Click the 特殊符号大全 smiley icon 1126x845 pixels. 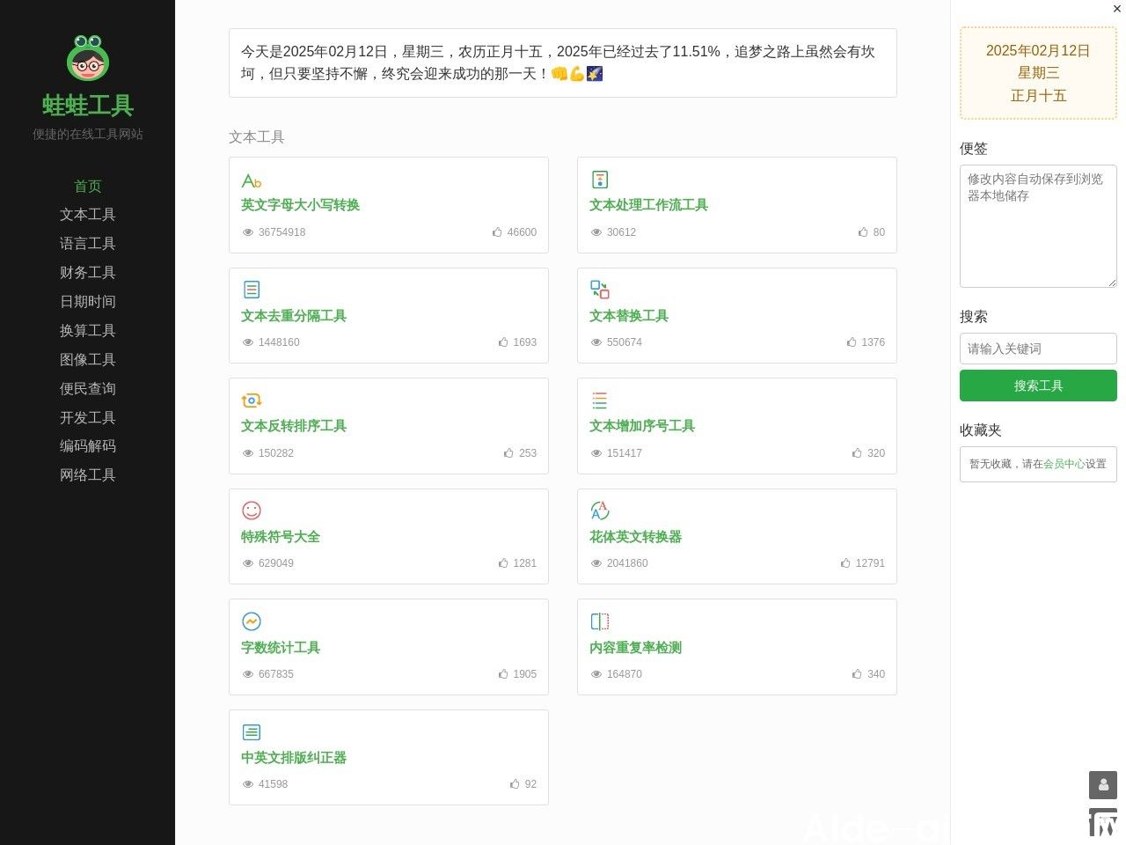[252, 511]
